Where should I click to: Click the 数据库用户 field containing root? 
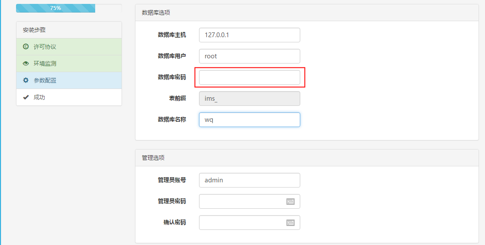pyautogui.click(x=249, y=56)
